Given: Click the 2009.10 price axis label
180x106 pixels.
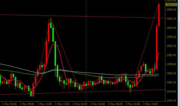Looking at the screenshot, I should point(171,10).
